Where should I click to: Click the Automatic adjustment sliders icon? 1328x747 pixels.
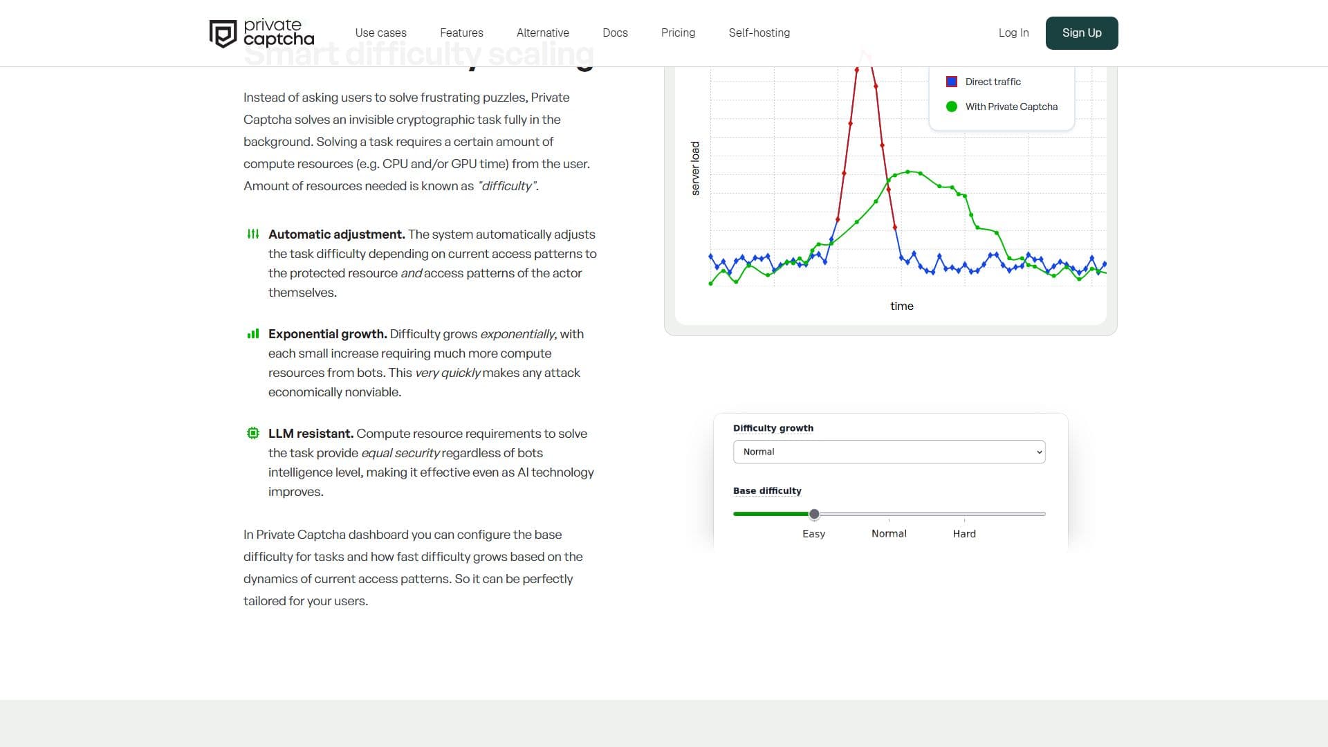(x=253, y=234)
